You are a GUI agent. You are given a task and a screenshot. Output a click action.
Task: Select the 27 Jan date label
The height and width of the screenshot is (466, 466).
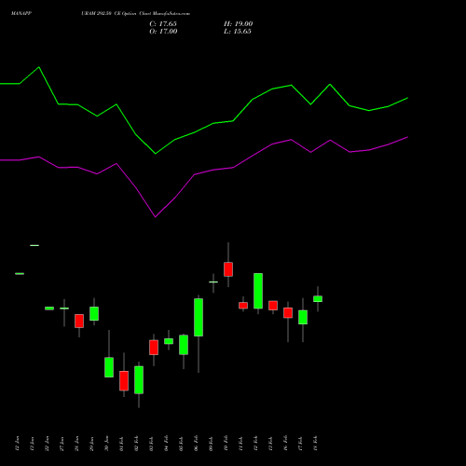click(x=62, y=444)
